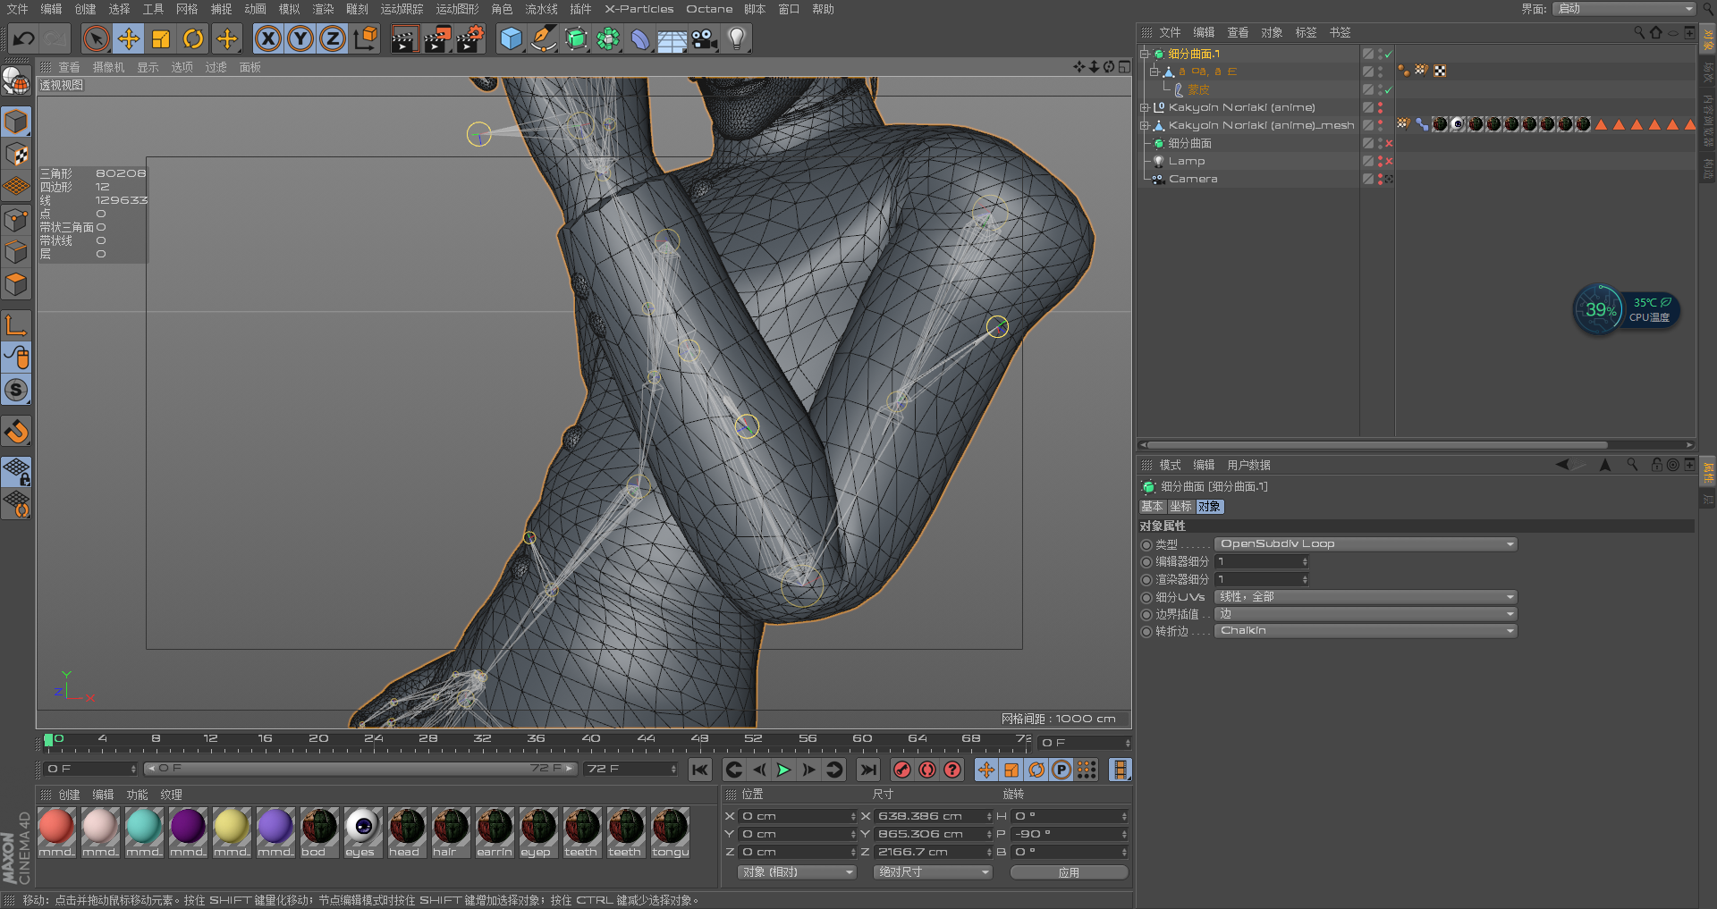1717x909 pixels.
Task: Switch to Texture mode checkered cube icon
Action: pyautogui.click(x=16, y=154)
